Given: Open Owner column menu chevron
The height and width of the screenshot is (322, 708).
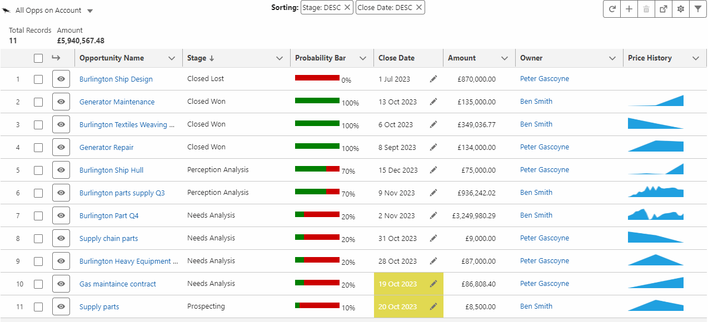Looking at the screenshot, I should [x=612, y=58].
